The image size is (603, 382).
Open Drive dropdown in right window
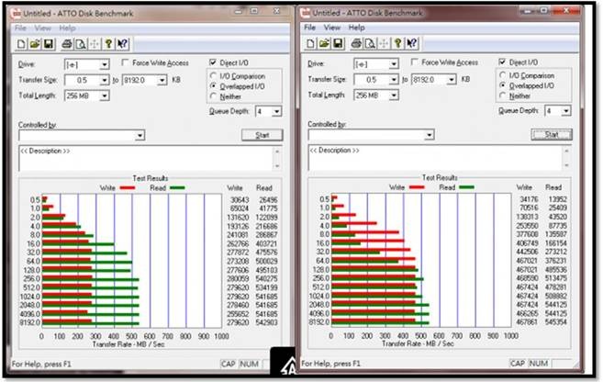[x=394, y=64]
